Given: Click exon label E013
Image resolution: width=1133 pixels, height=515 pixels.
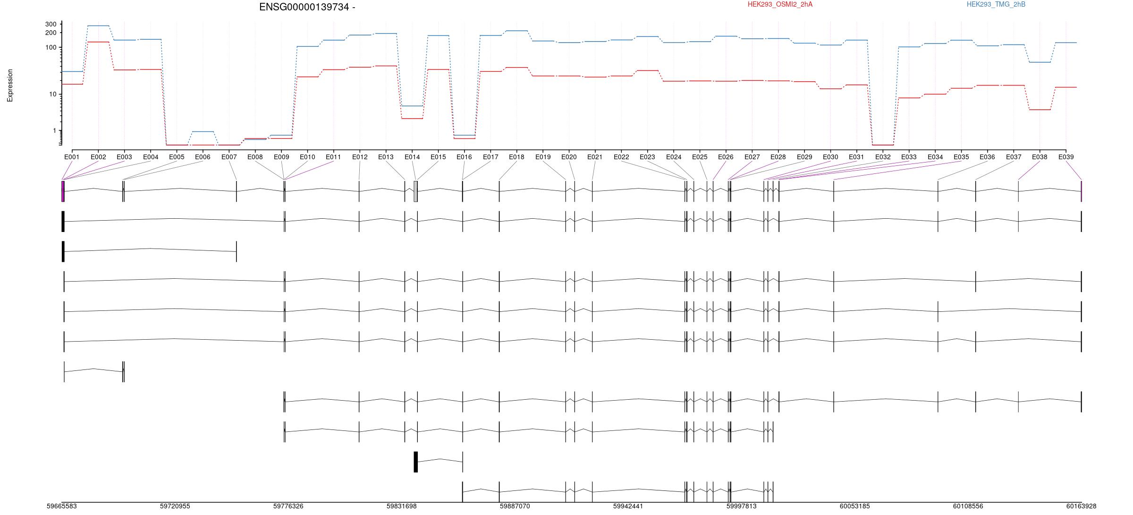Looking at the screenshot, I should pos(386,157).
